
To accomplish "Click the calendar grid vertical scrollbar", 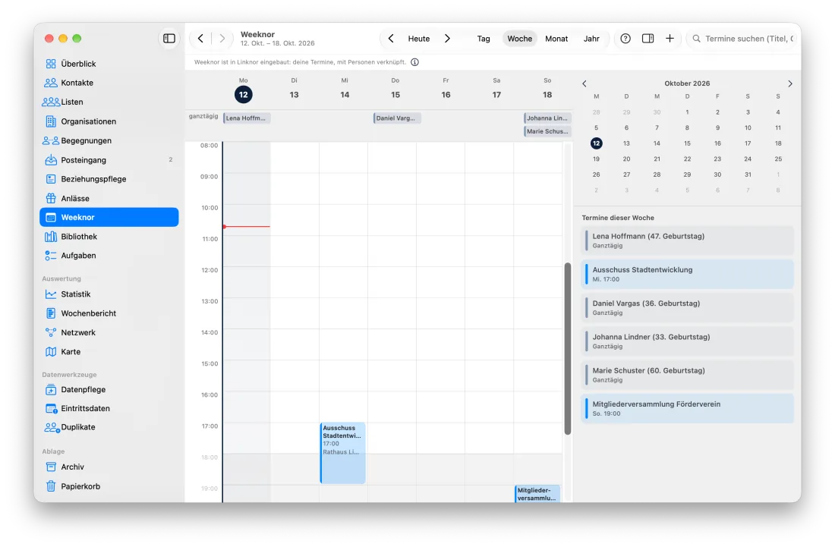I will pyautogui.click(x=568, y=348).
